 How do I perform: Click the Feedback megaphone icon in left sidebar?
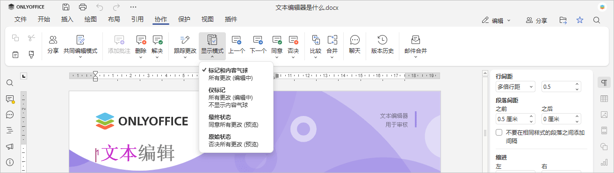[10, 146]
